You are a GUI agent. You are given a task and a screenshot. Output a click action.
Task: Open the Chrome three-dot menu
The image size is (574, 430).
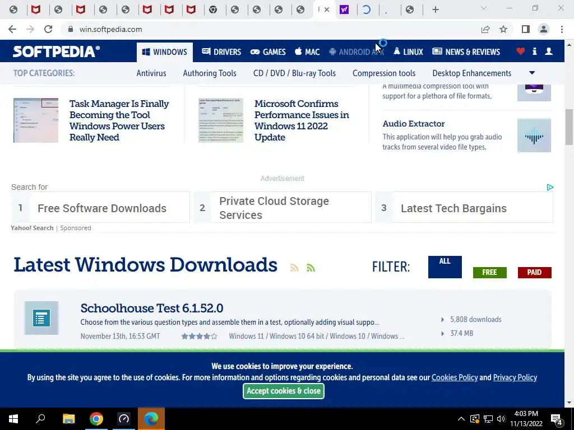(562, 29)
